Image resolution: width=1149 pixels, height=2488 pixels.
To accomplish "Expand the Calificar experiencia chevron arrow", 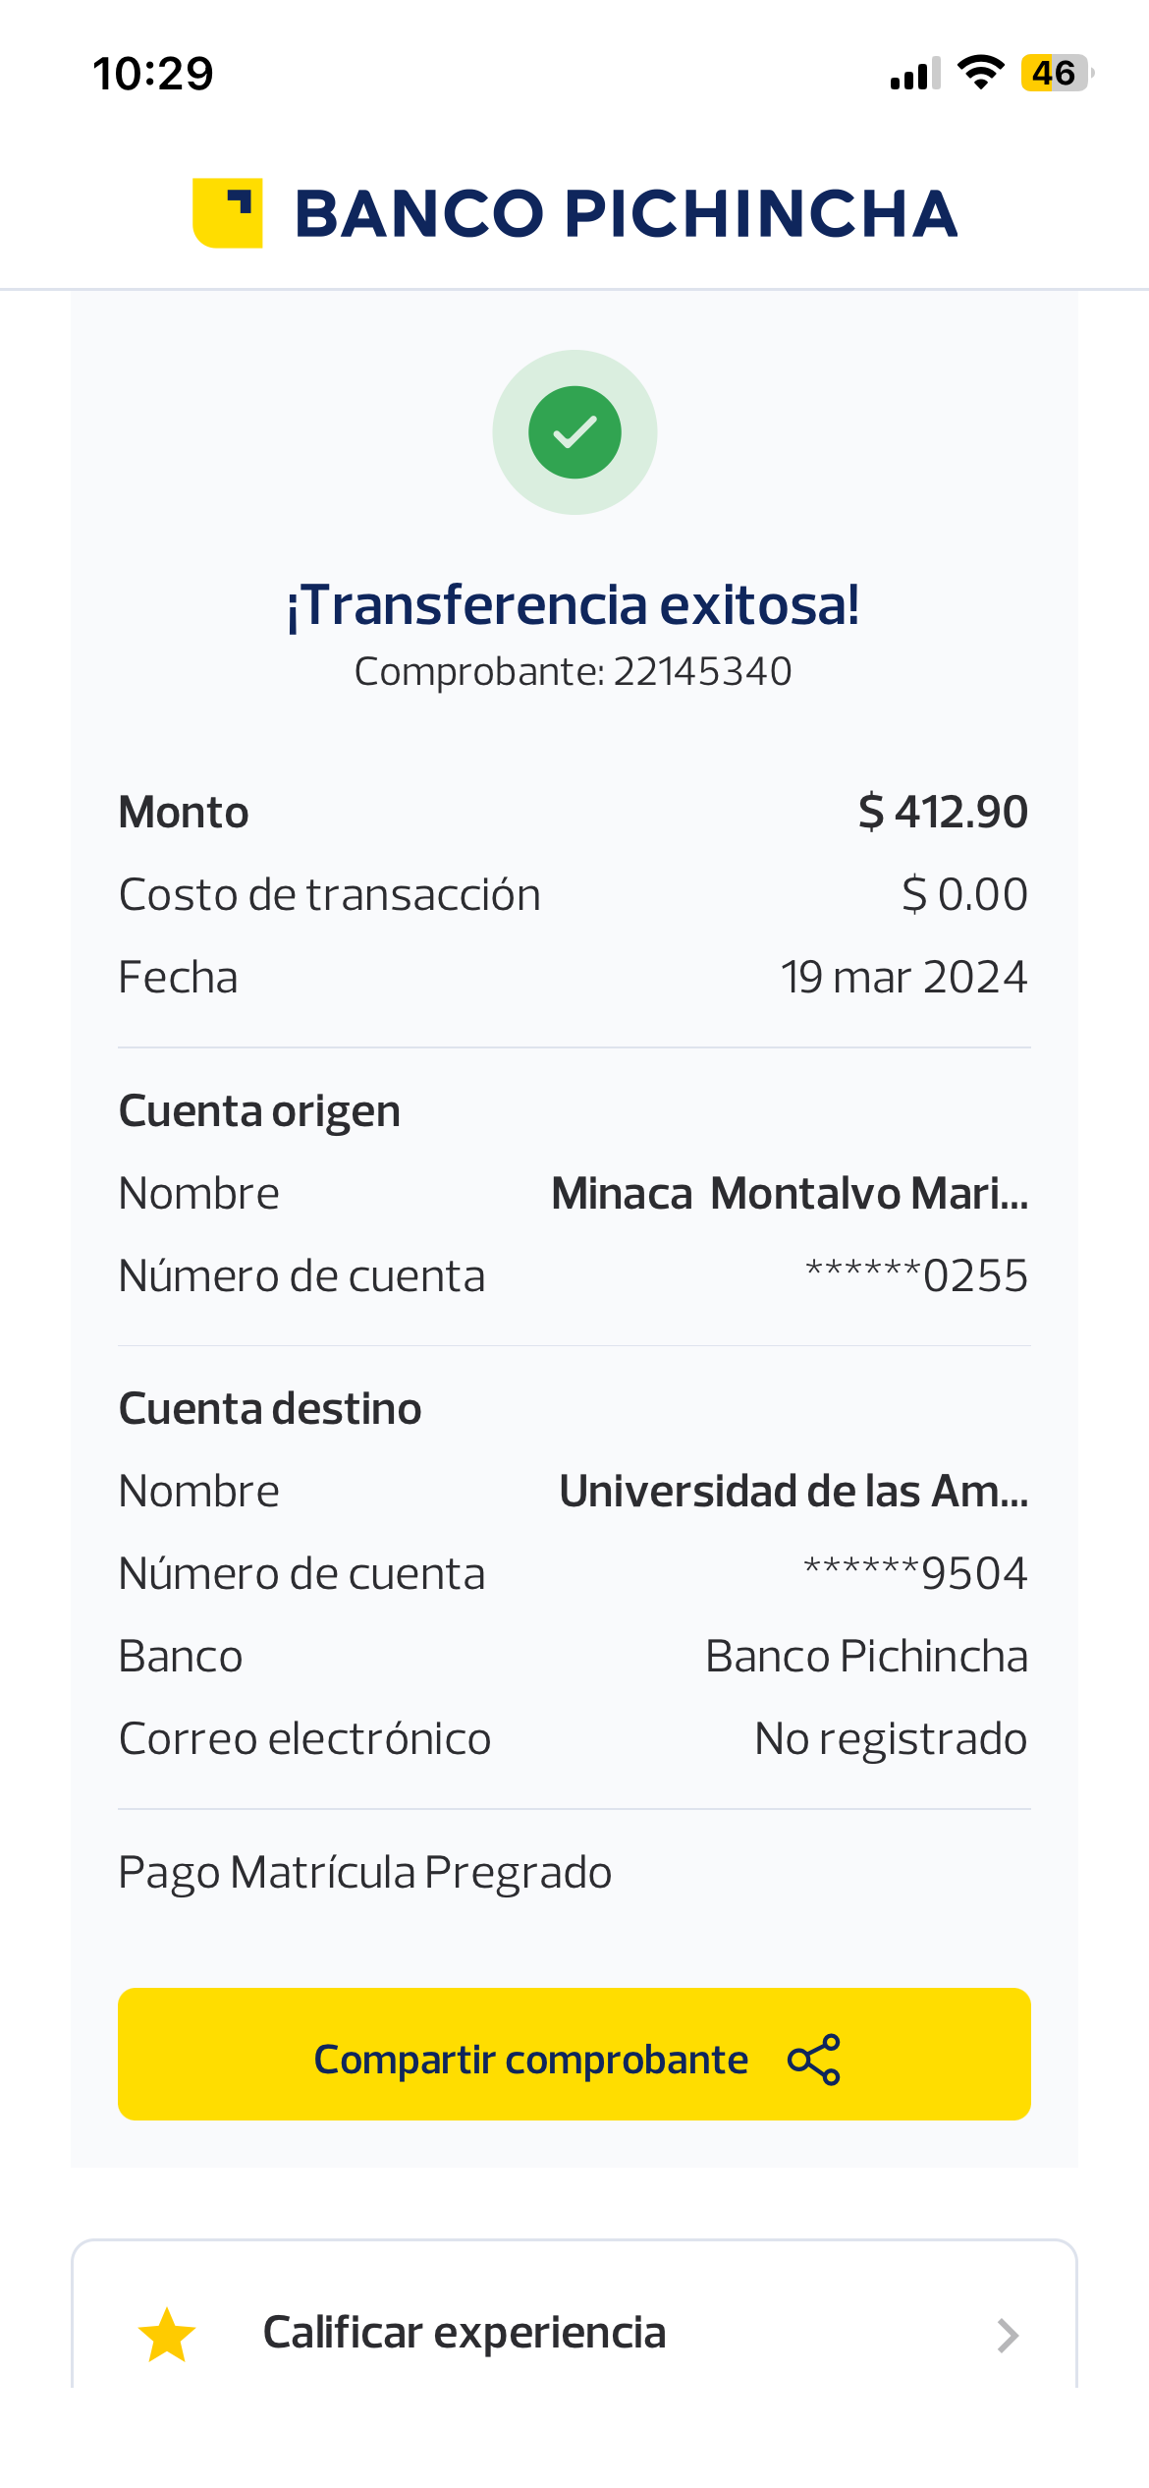I will [1008, 2336].
